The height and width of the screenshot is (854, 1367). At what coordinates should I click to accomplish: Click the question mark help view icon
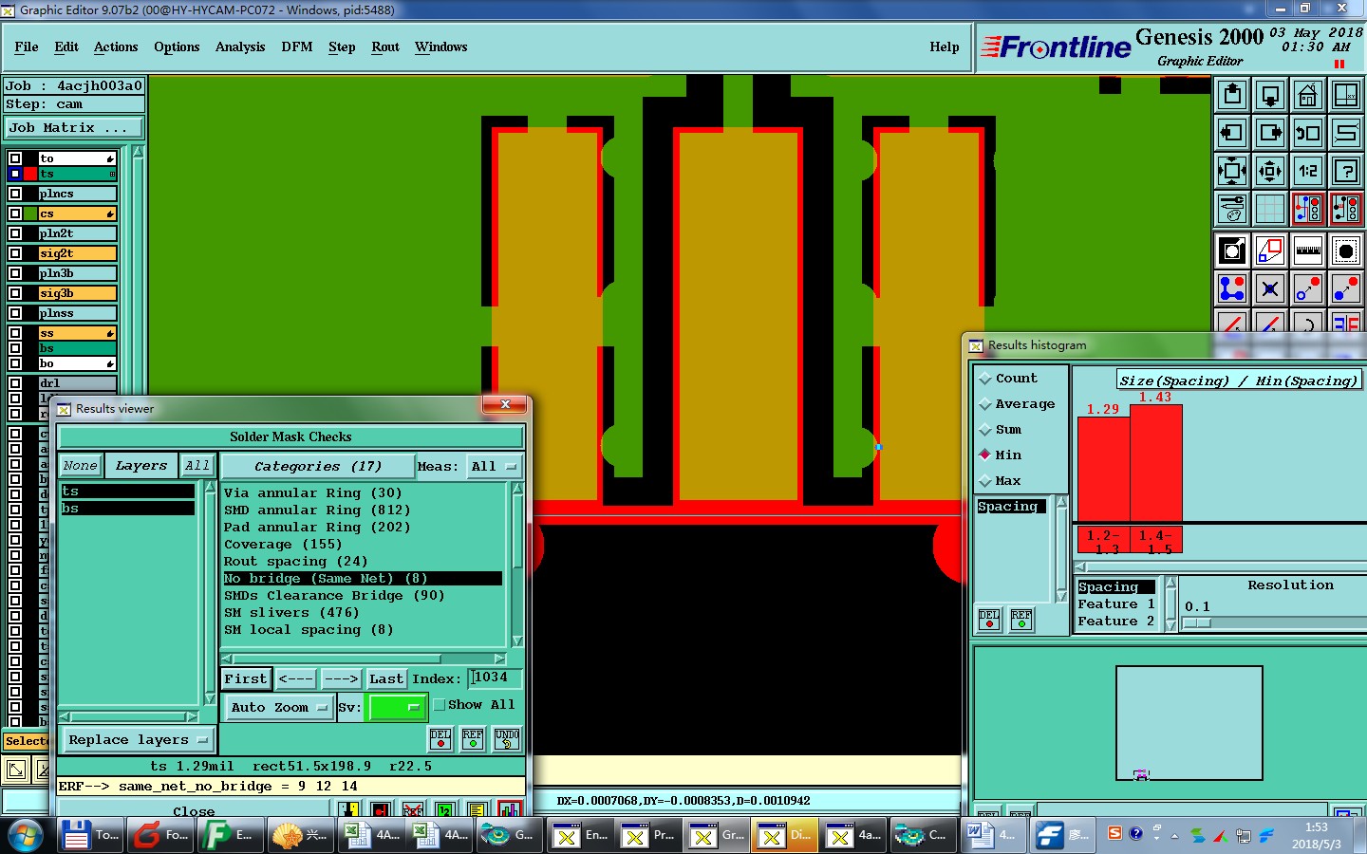[x=1346, y=171]
